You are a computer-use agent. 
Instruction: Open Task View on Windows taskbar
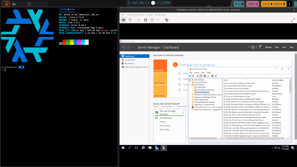click(136, 148)
